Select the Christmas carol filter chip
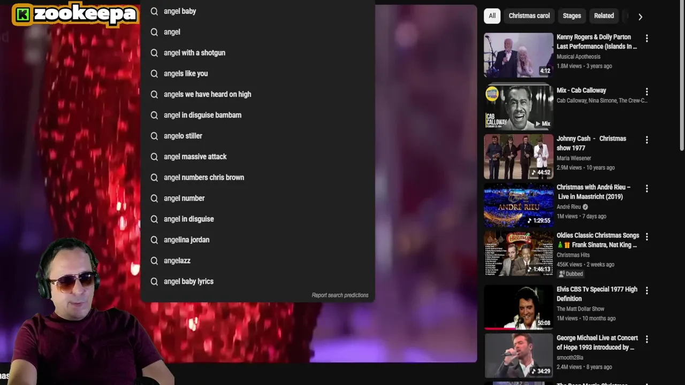Screen dimensions: 685x385 click(529, 16)
